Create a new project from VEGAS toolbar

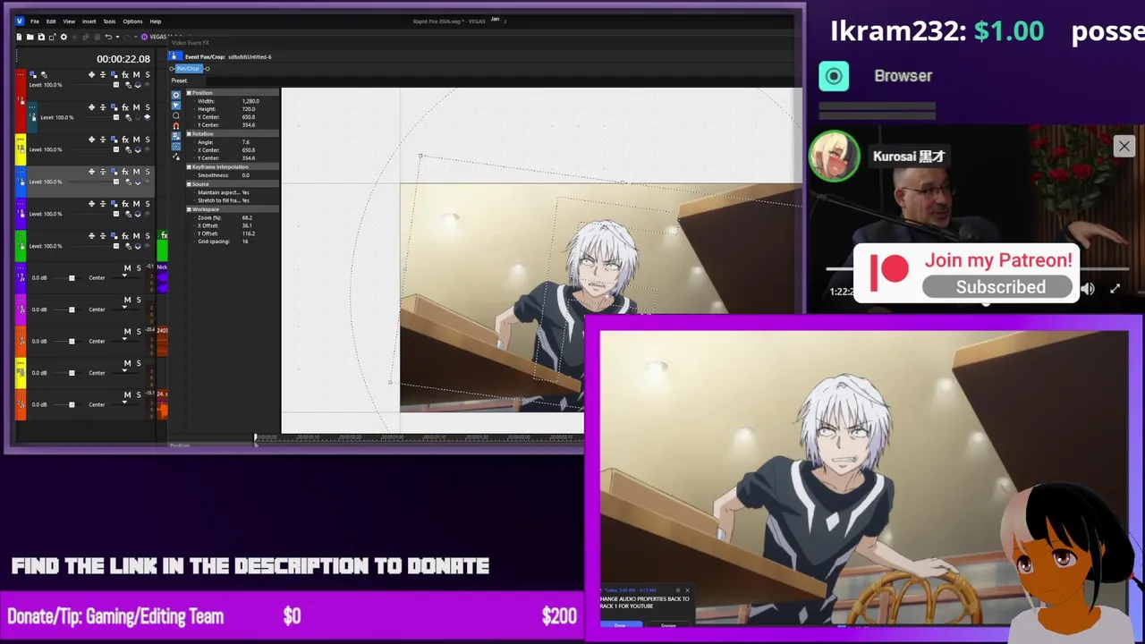tap(19, 37)
